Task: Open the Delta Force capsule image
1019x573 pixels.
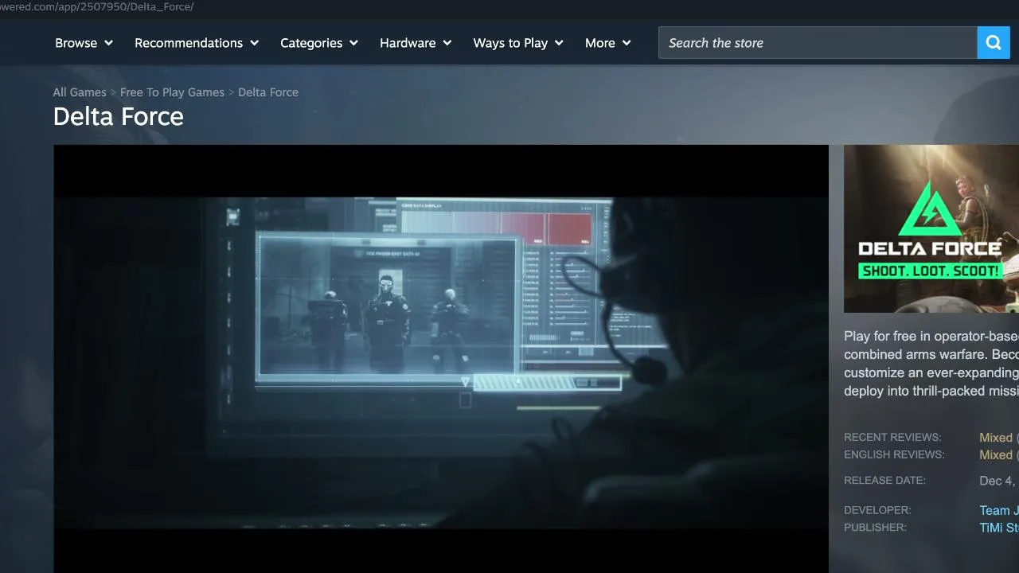Action: [931, 228]
